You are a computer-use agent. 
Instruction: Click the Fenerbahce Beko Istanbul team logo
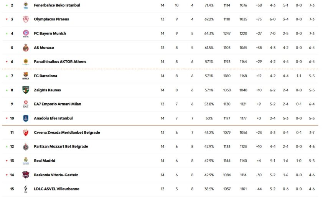click(26, 5)
